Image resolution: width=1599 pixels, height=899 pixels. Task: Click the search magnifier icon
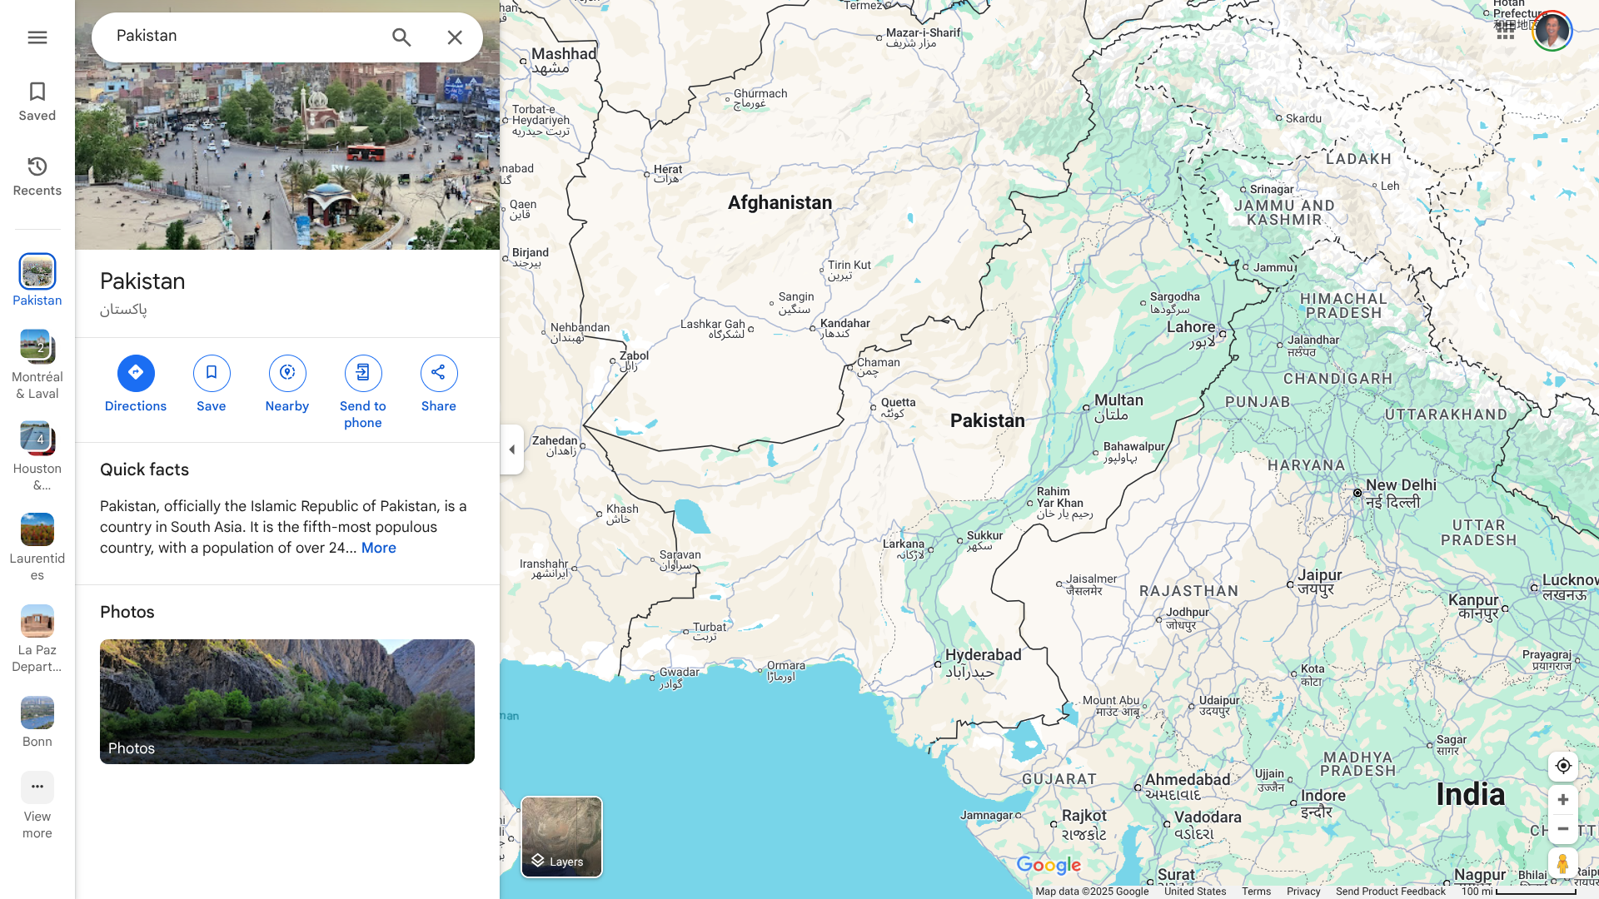[x=401, y=37]
